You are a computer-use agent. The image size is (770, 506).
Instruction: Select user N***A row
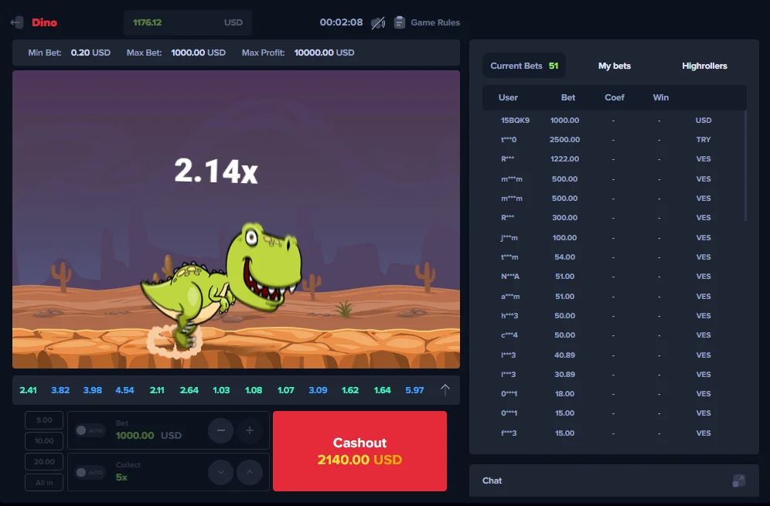pyautogui.click(x=614, y=277)
